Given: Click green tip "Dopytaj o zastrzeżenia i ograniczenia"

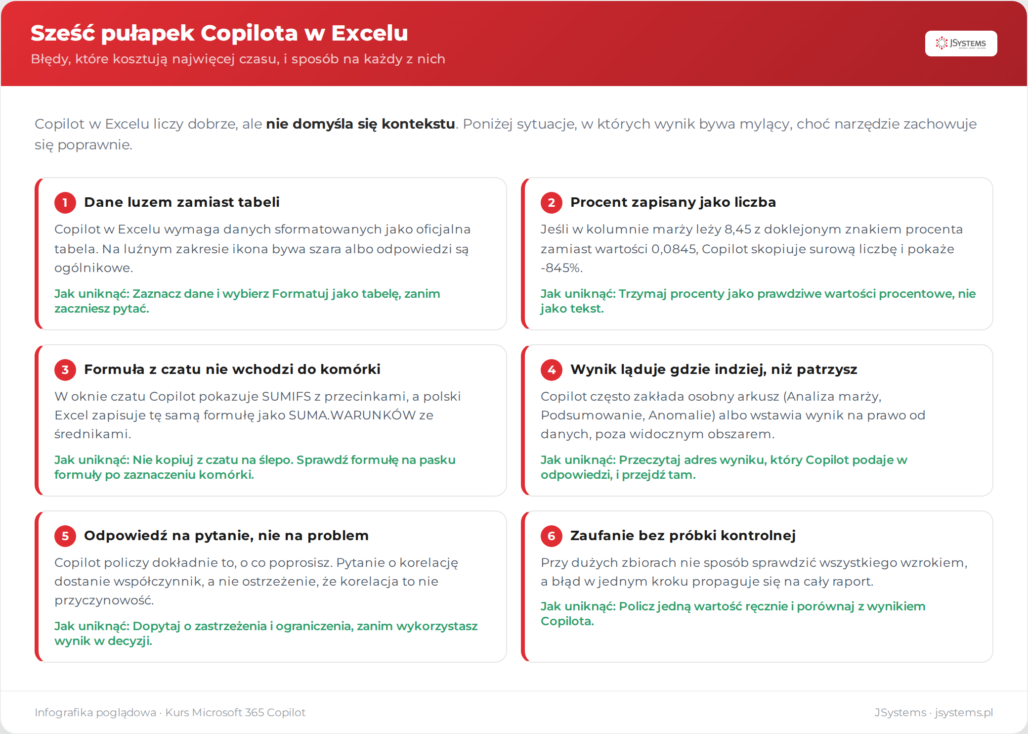Looking at the screenshot, I should coord(266,633).
